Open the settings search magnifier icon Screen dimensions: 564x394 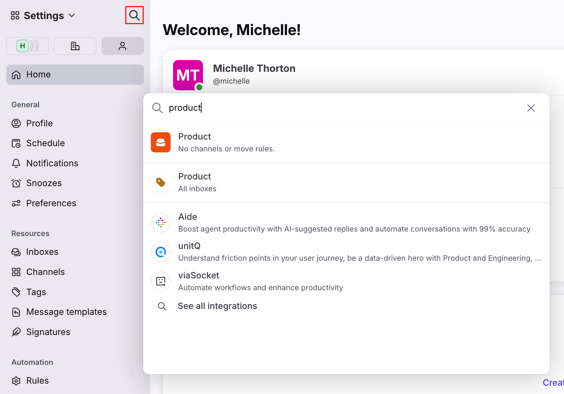(x=134, y=15)
